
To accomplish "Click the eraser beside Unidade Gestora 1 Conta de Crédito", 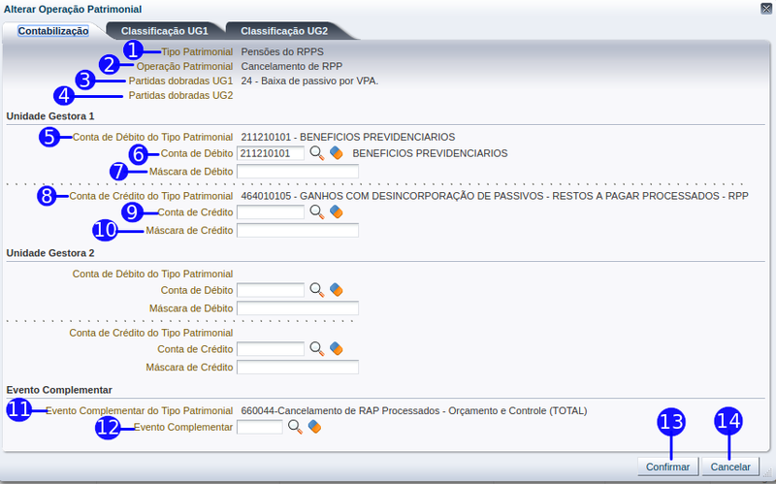I will coord(337,212).
